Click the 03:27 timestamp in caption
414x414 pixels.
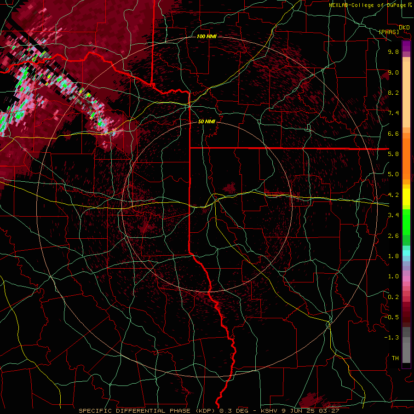pos(329,411)
